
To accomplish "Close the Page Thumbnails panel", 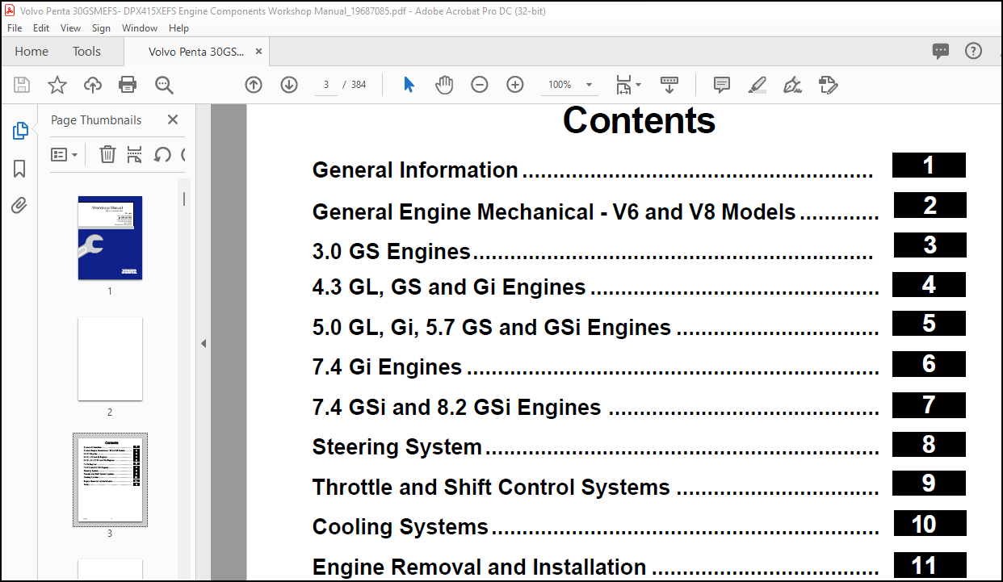I will 173,119.
